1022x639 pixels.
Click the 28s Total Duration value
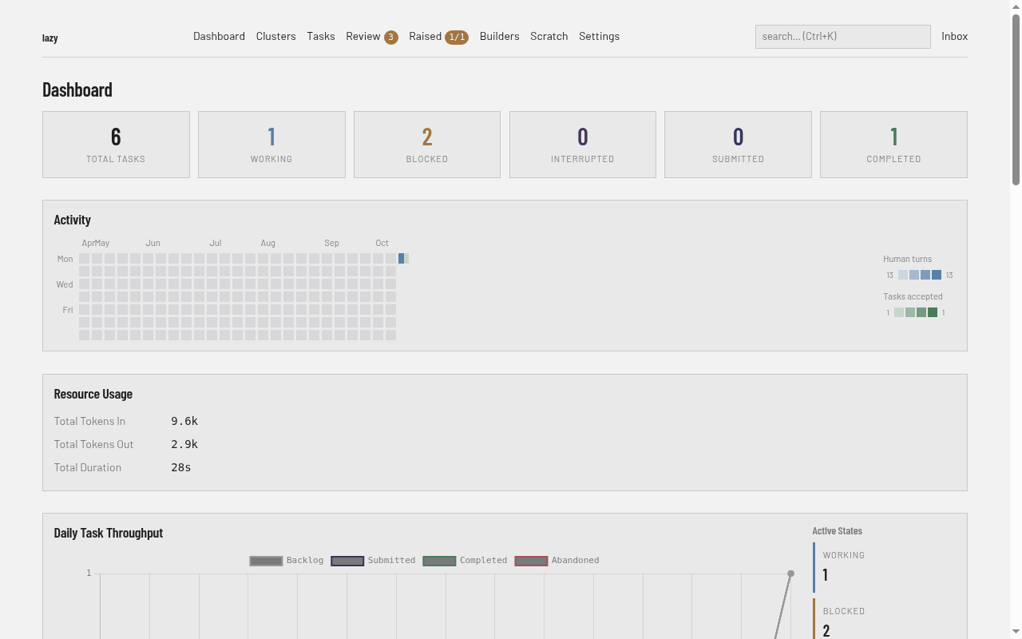(x=181, y=467)
